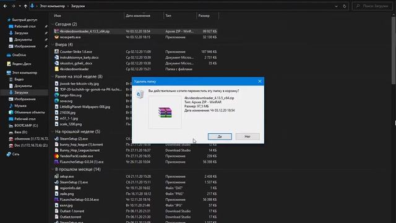Screen dimensions: 396x223
Task: Focus the Поиск: Загрузки search field
Action: (x=372, y=6)
